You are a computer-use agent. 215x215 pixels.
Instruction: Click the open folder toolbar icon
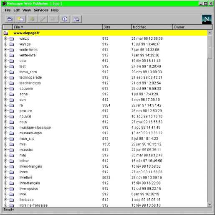(x=10, y=19)
